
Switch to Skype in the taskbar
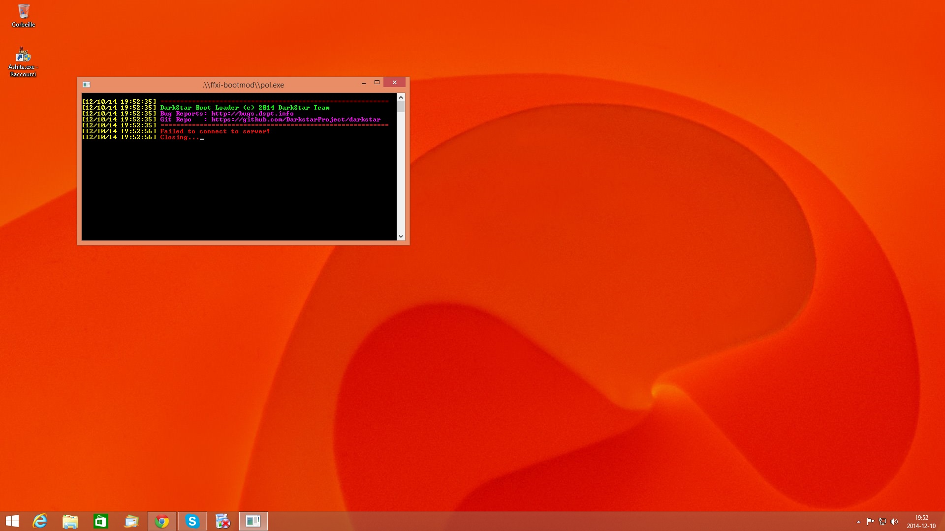[192, 521]
